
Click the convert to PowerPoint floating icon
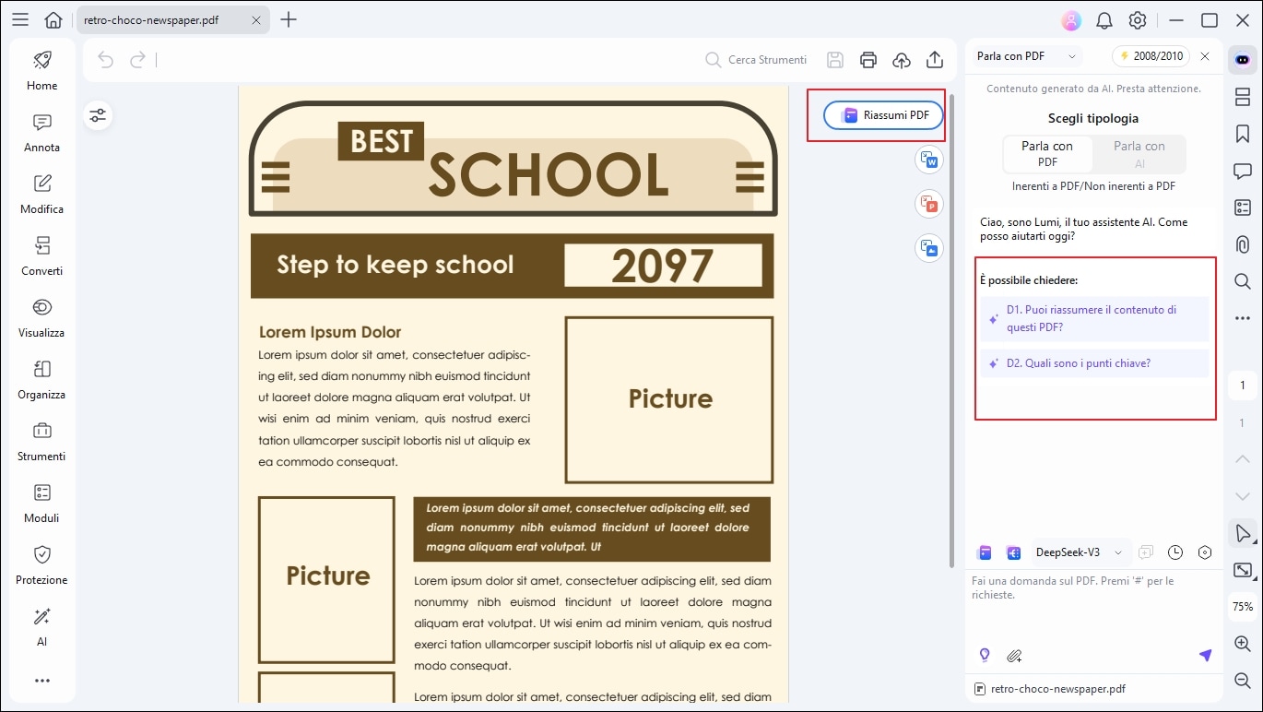click(928, 204)
